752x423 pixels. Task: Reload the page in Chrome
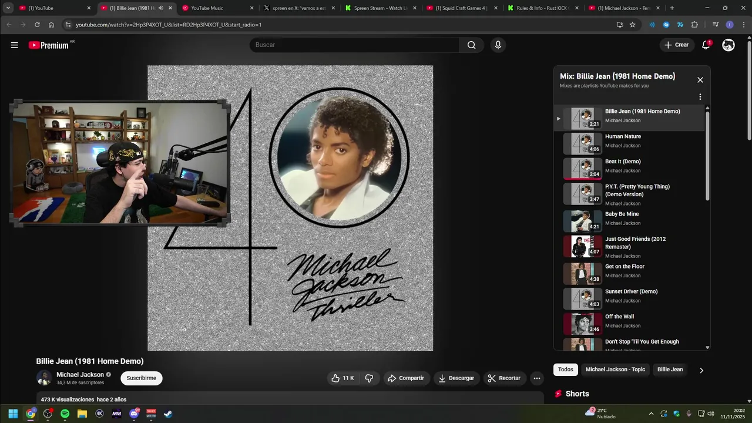(37, 25)
